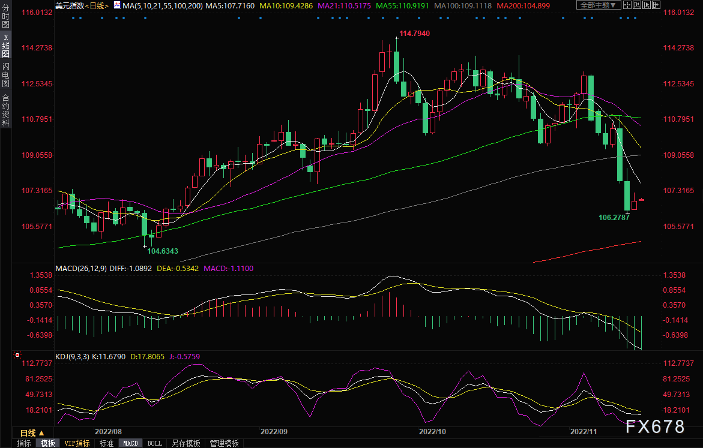Open the 全部主题 theme dropdown

click(x=598, y=5)
